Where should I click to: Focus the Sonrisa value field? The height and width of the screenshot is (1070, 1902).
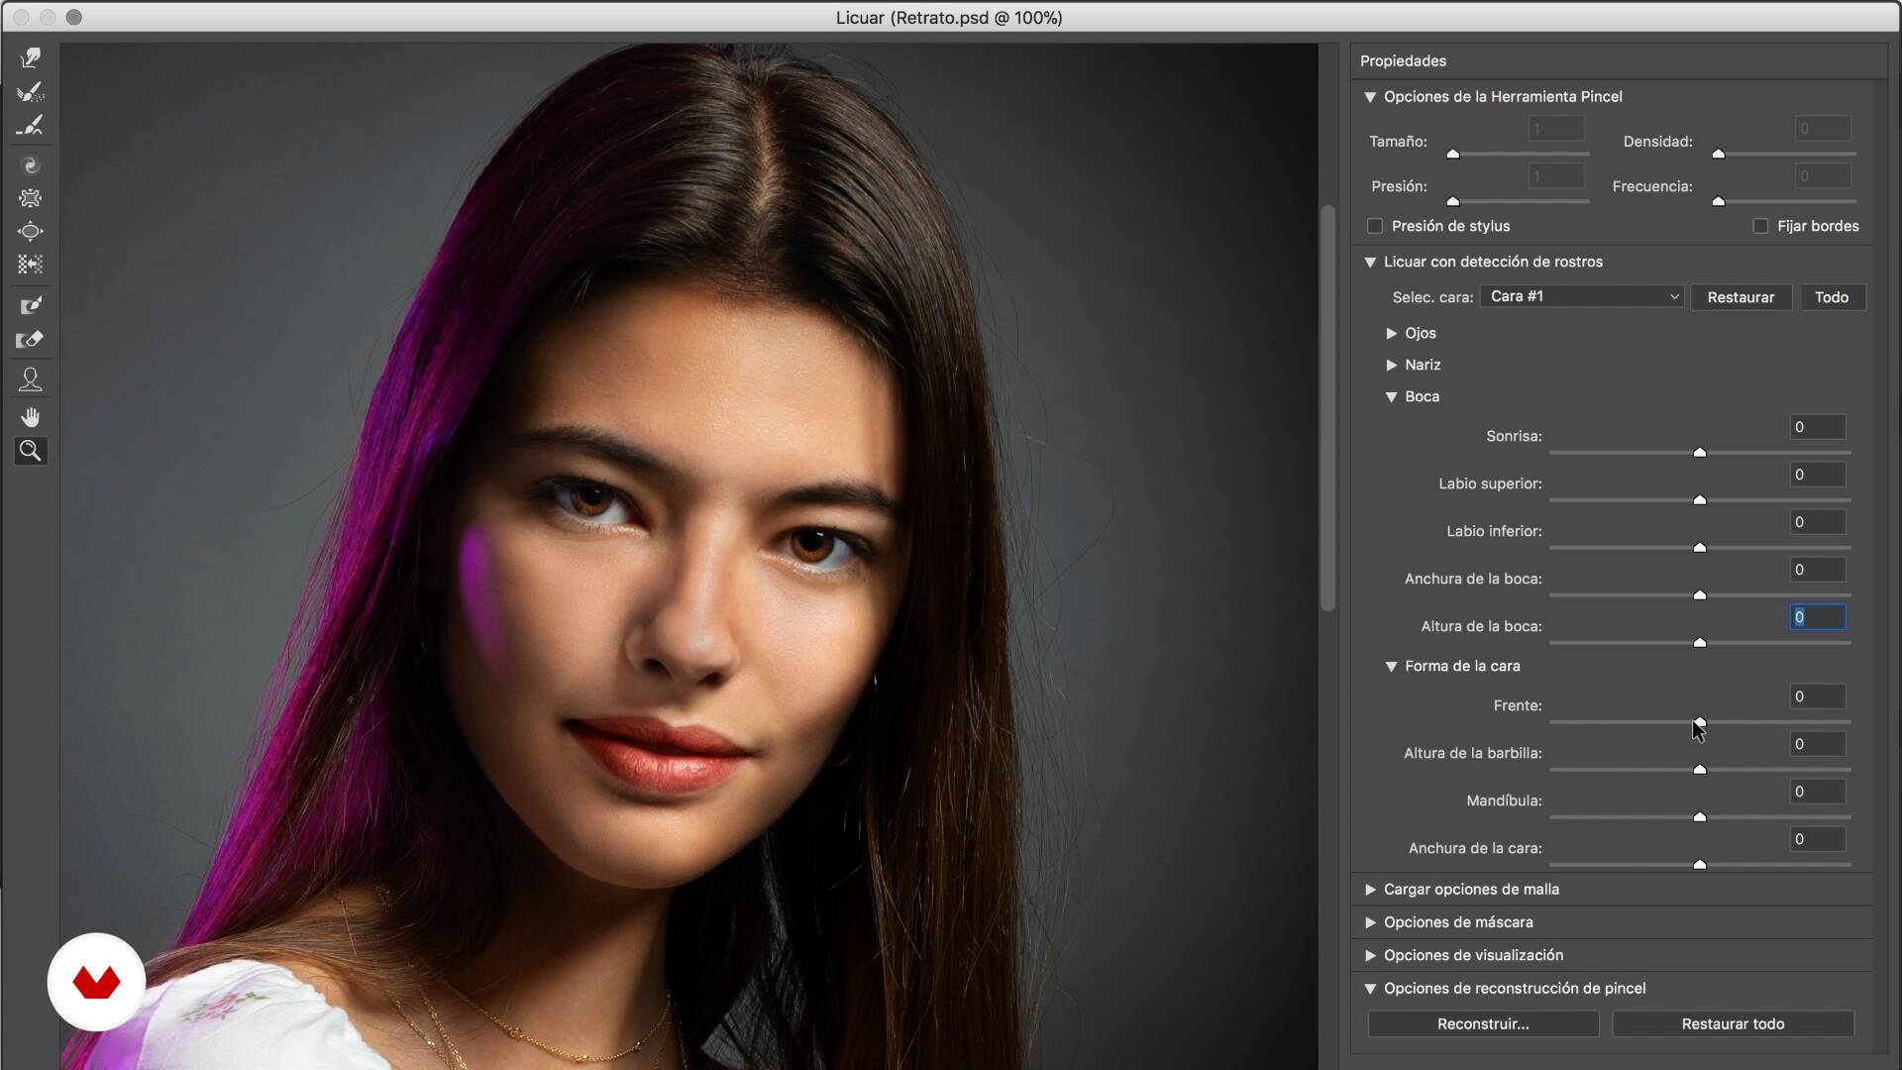coord(1818,427)
